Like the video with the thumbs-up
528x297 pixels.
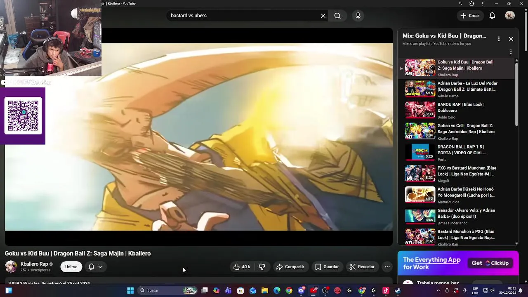click(x=242, y=267)
